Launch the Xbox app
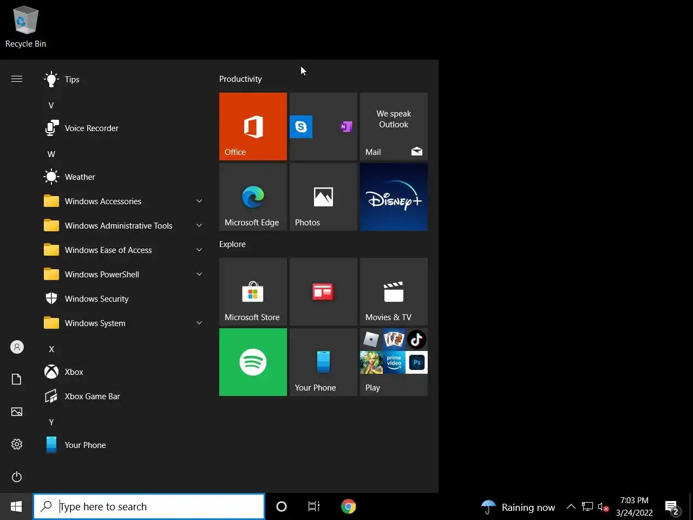The image size is (693, 520). 125,372
